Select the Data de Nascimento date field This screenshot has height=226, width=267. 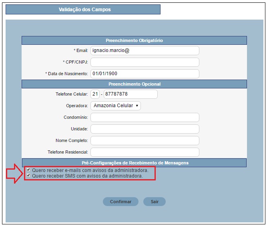[x=145, y=74]
